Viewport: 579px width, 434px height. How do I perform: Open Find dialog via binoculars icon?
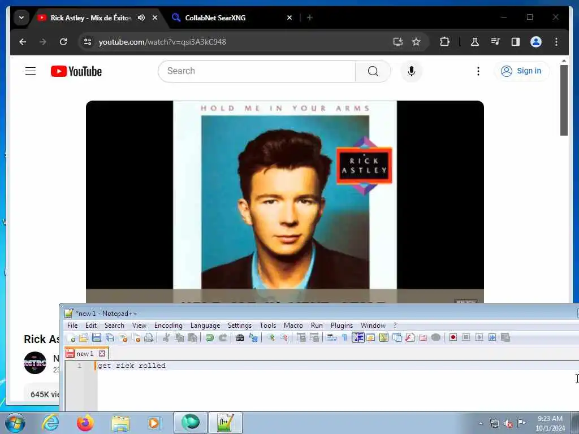coord(240,338)
